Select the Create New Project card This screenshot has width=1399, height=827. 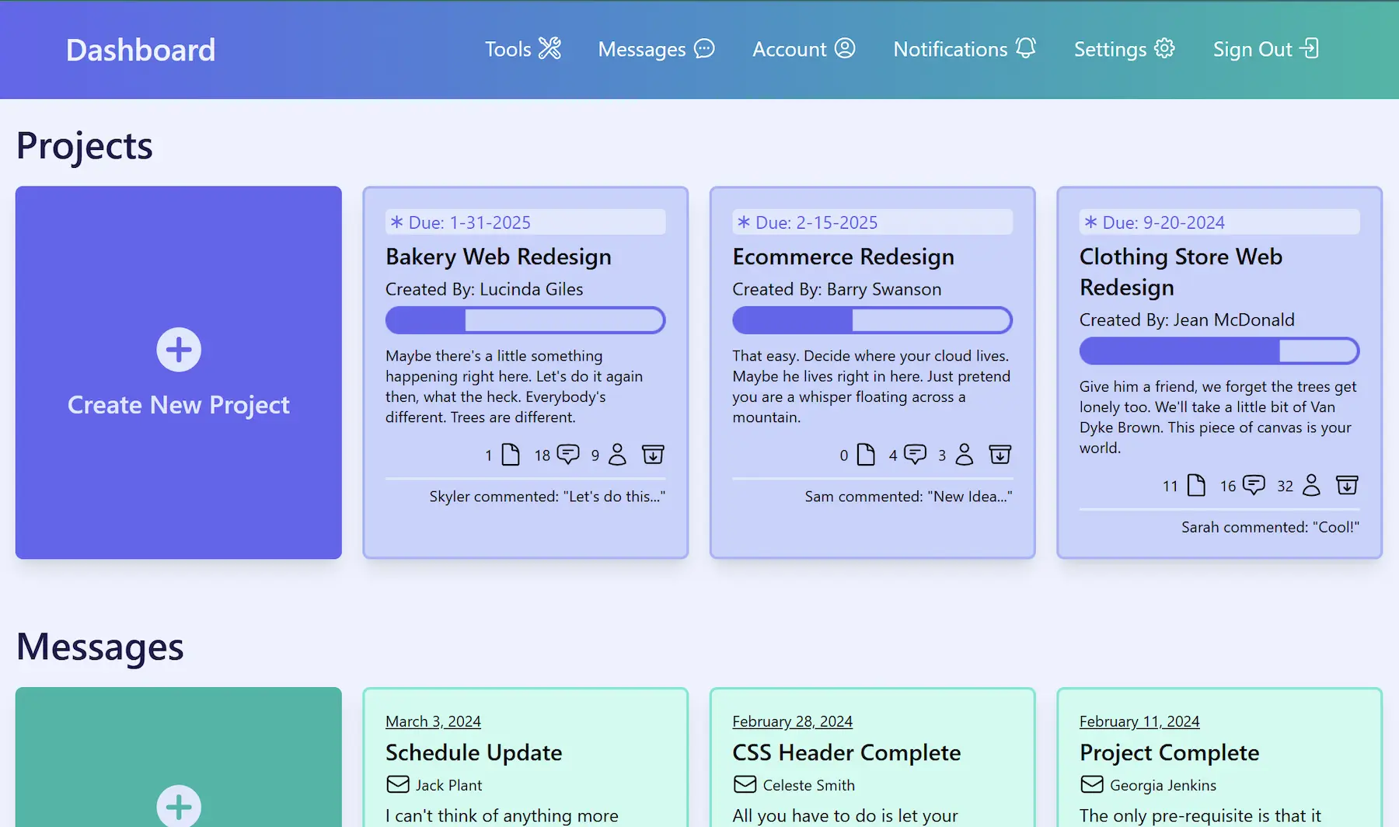click(x=178, y=372)
